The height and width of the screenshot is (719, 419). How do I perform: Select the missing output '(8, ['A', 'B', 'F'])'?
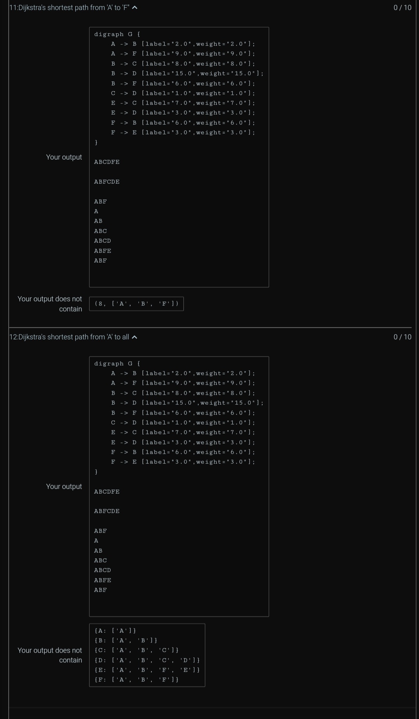(136, 303)
